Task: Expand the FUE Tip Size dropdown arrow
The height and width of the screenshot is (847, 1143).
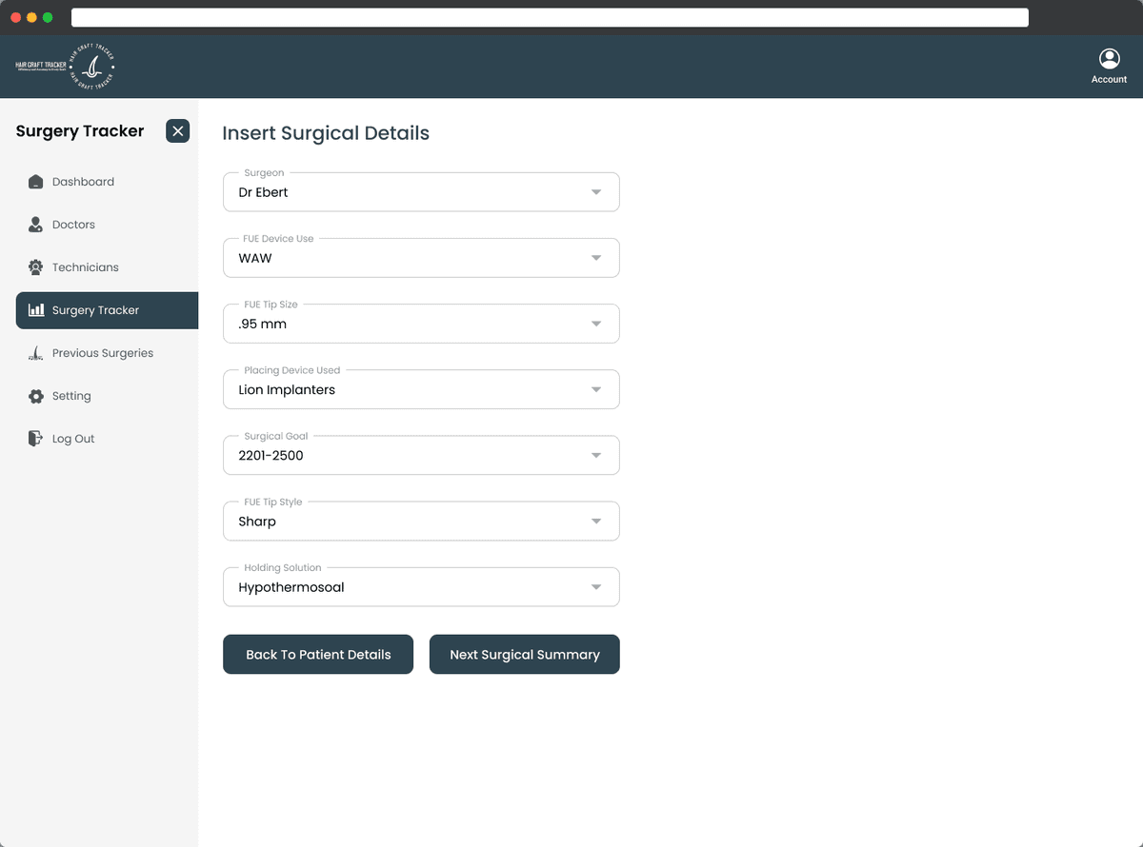Action: tap(596, 324)
